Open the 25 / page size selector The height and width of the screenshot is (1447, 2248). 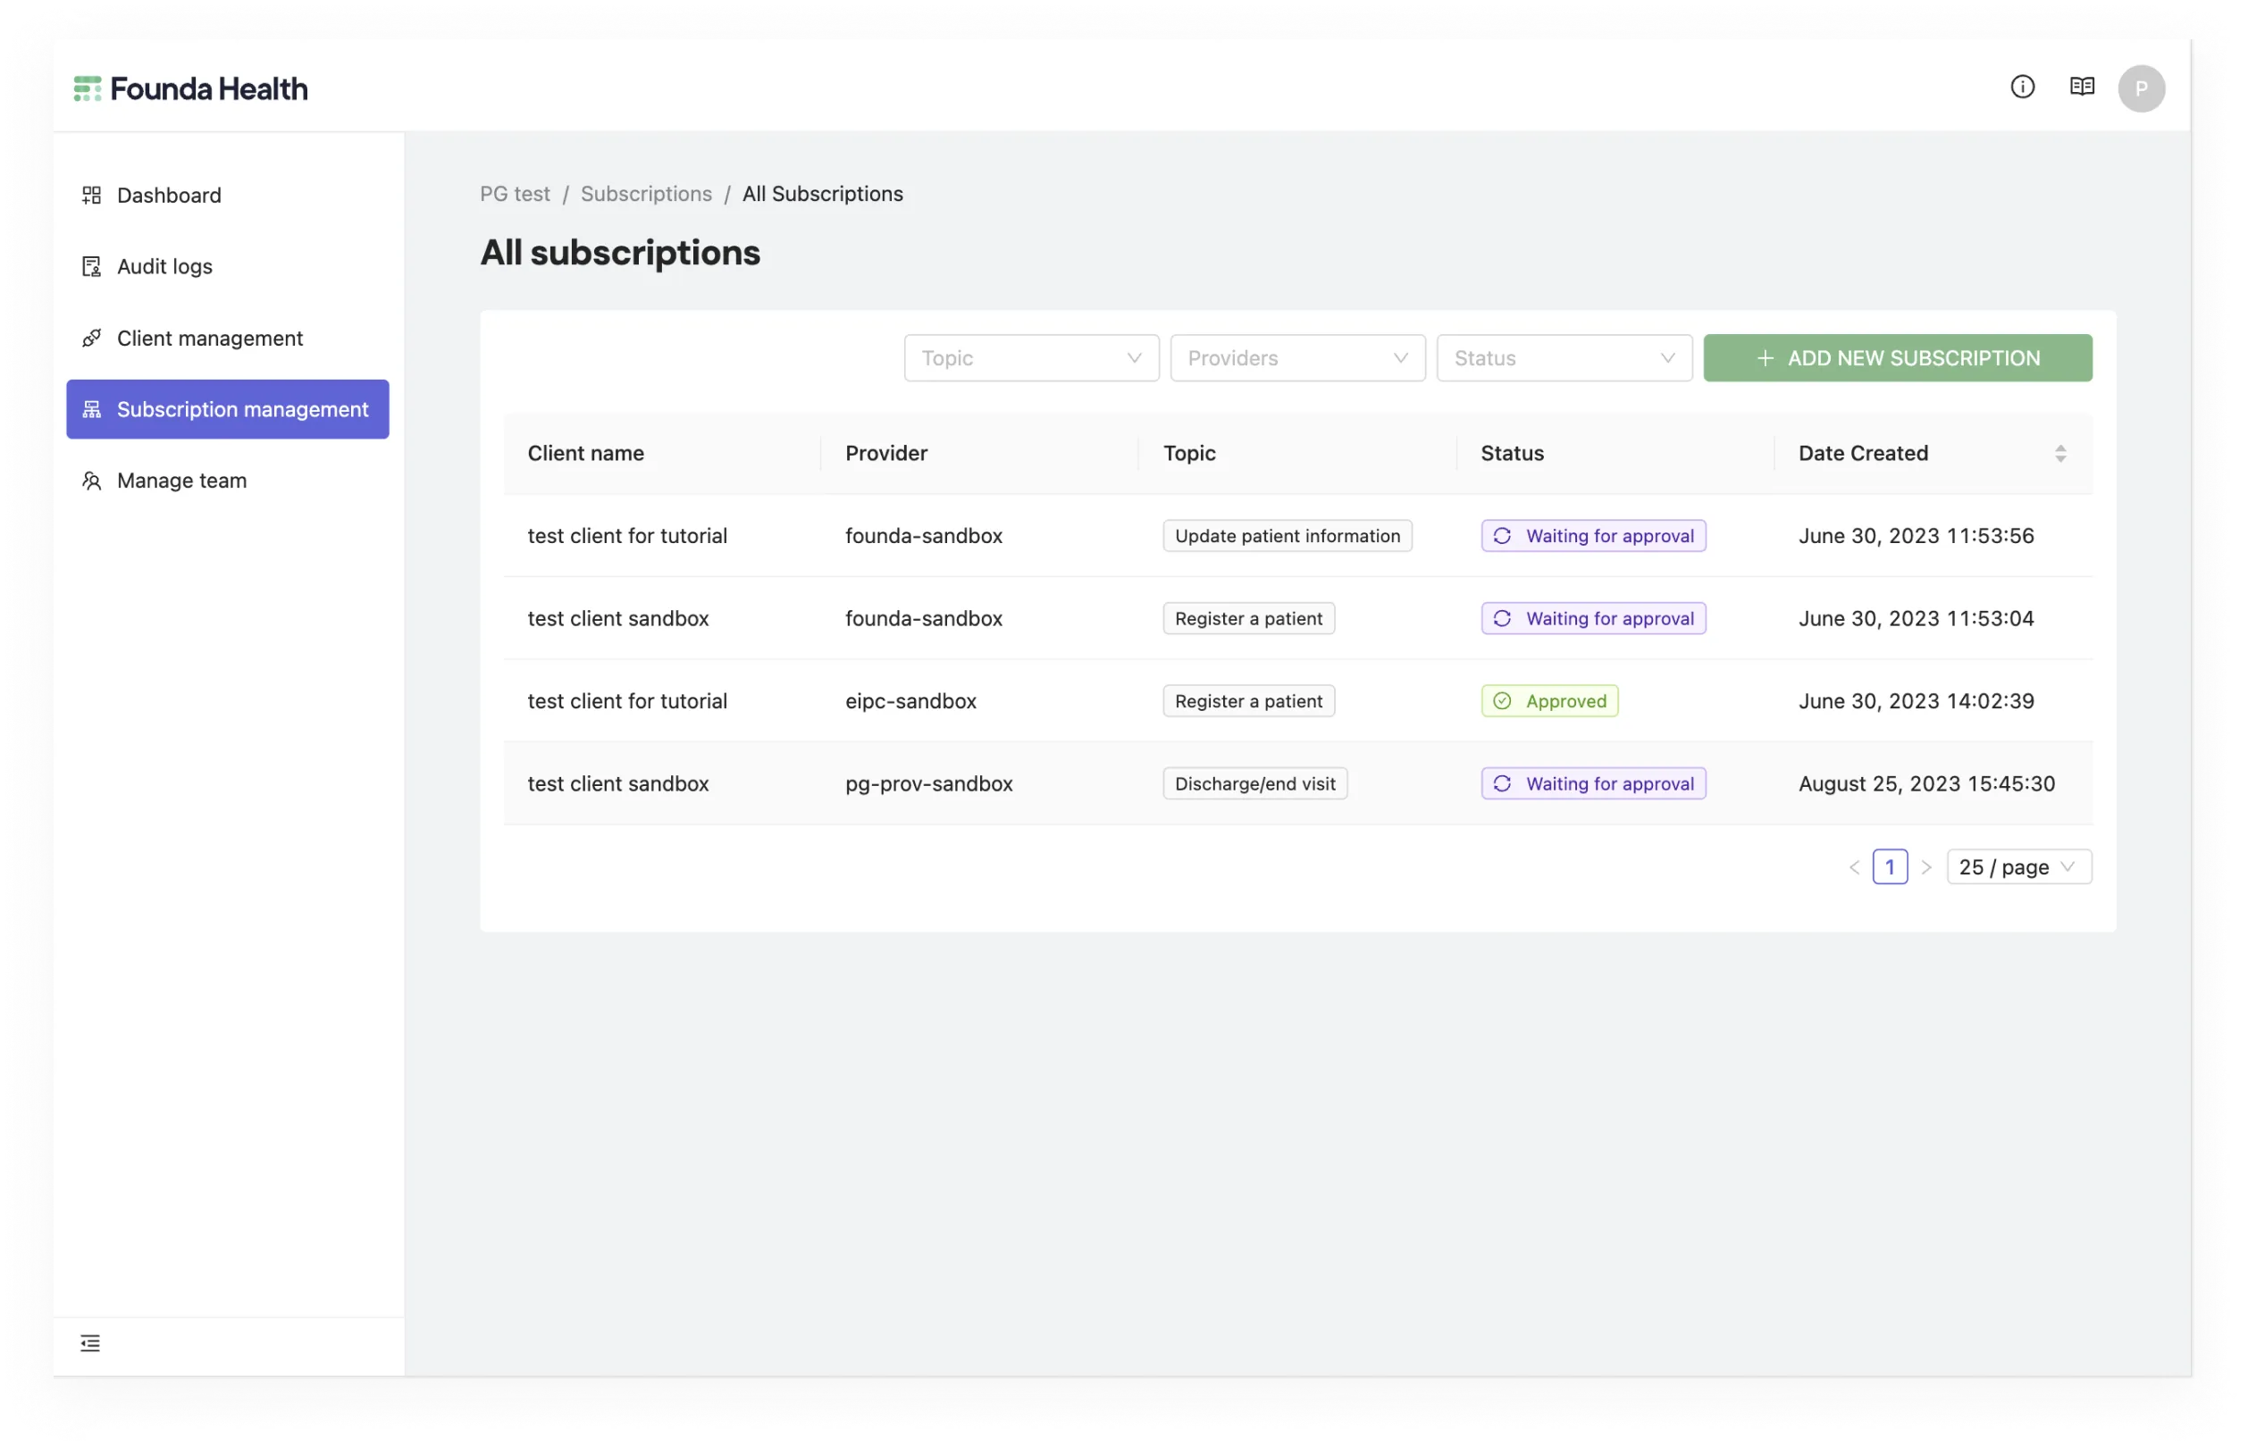click(x=2018, y=866)
